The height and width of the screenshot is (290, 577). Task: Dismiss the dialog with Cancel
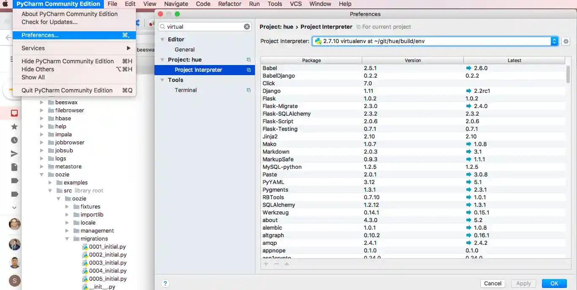492,283
